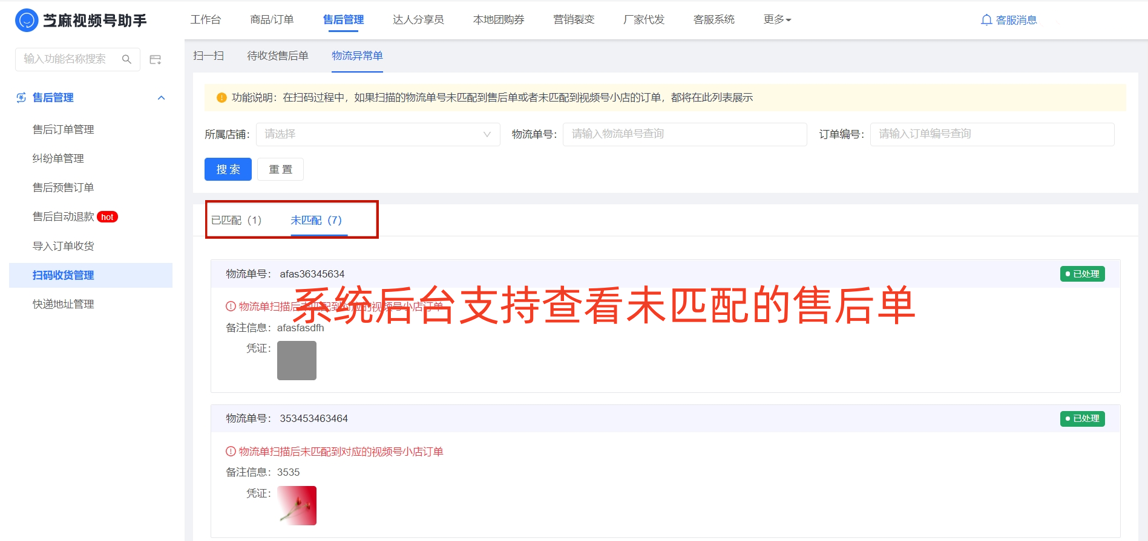The width and height of the screenshot is (1148, 541).
Task: Open 扫码收货管理 in sidebar
Action: pyautogui.click(x=91, y=275)
